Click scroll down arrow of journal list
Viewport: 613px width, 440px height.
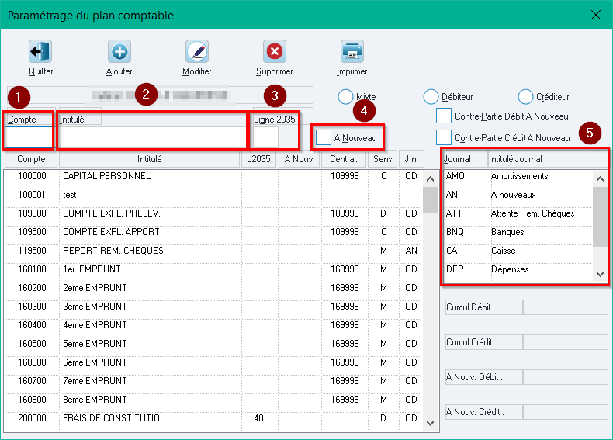click(600, 274)
